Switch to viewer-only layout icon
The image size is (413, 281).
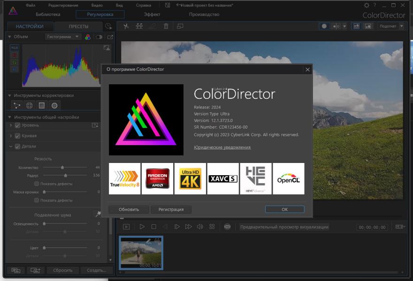tap(368, 26)
